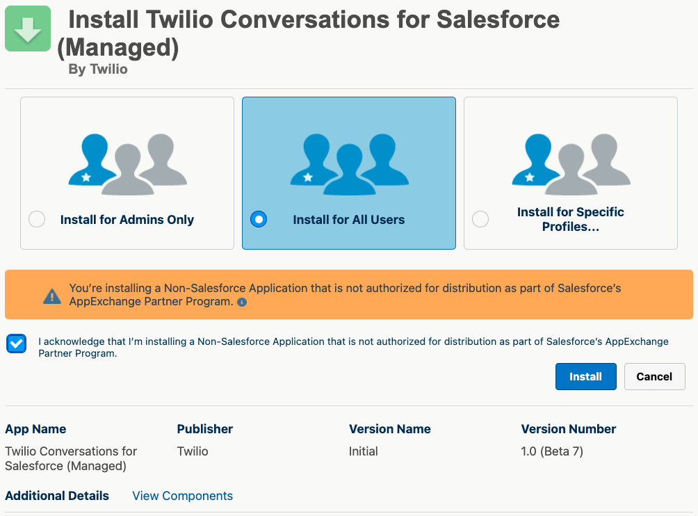Click the Install for Specific Profiles label

coord(571,219)
